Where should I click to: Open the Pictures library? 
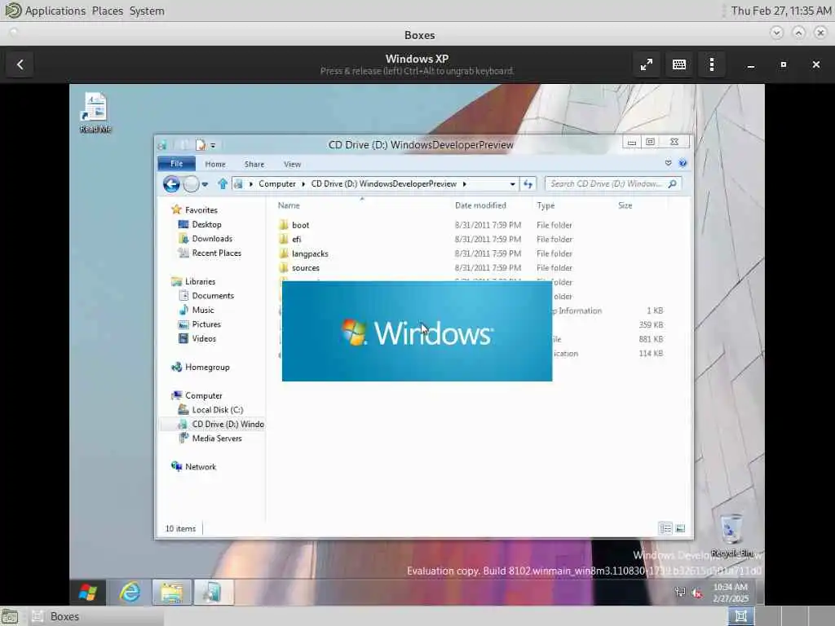(206, 324)
